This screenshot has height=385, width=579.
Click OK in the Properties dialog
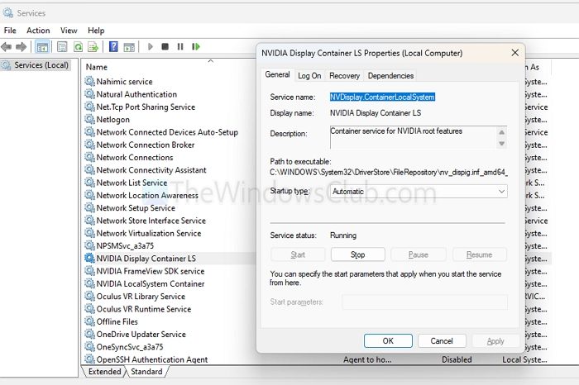(x=388, y=340)
